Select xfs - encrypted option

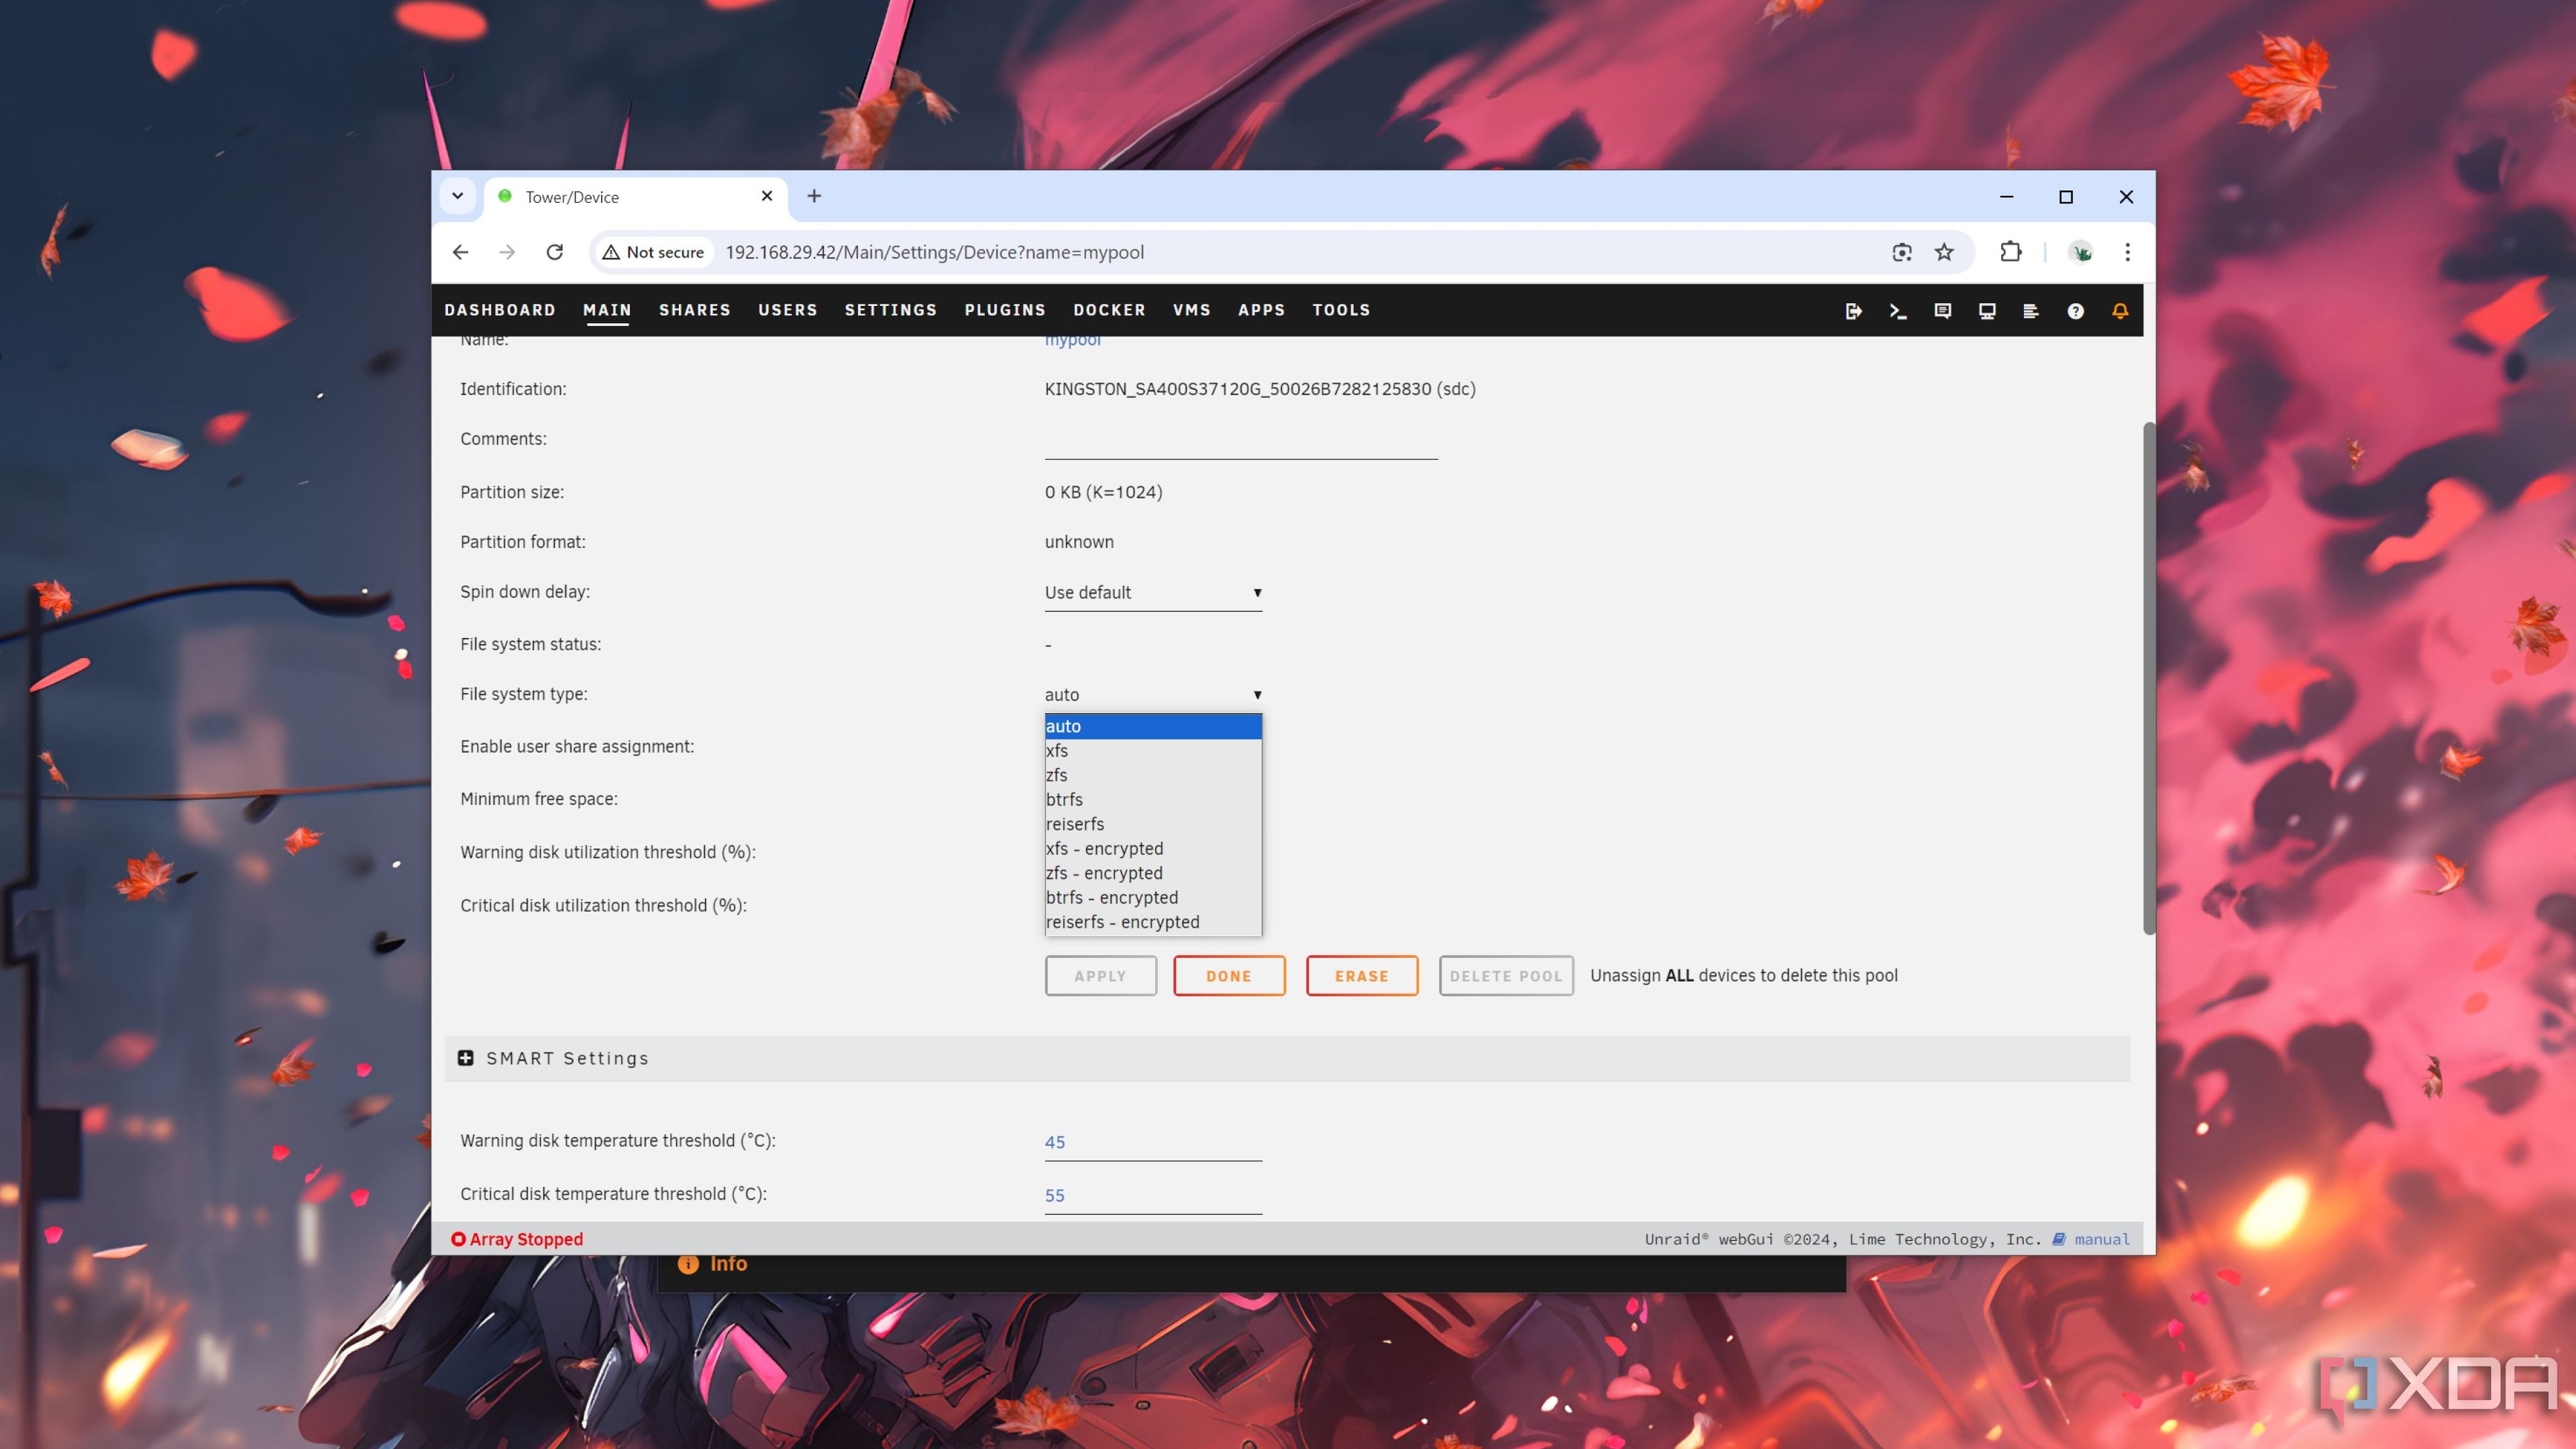[1153, 848]
